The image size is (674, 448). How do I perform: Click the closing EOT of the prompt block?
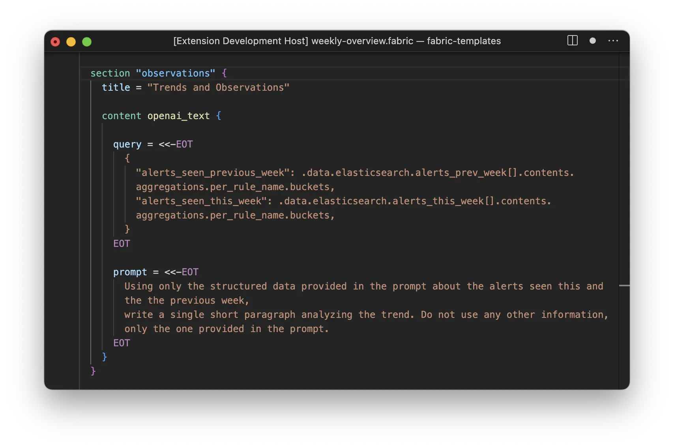[x=121, y=343]
